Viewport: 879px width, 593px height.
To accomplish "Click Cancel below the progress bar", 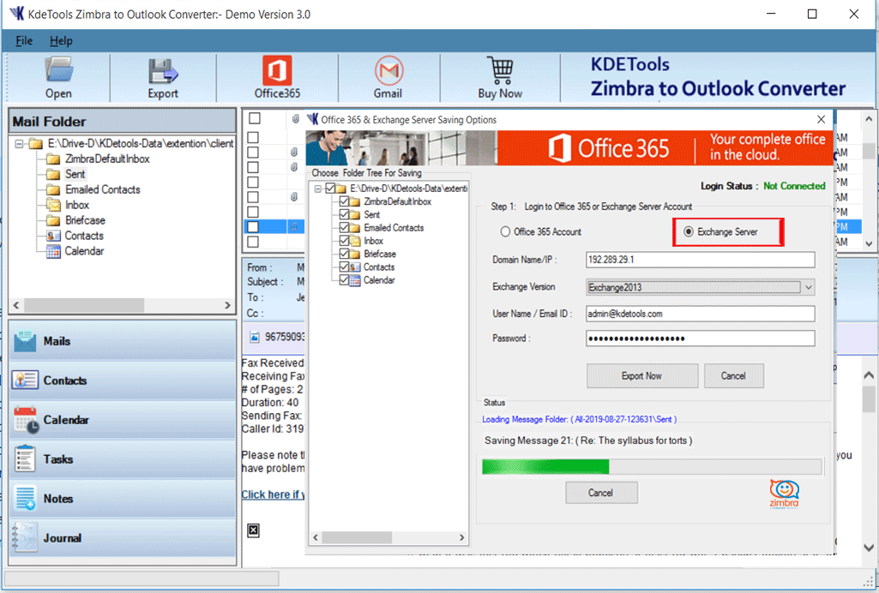I will [600, 493].
